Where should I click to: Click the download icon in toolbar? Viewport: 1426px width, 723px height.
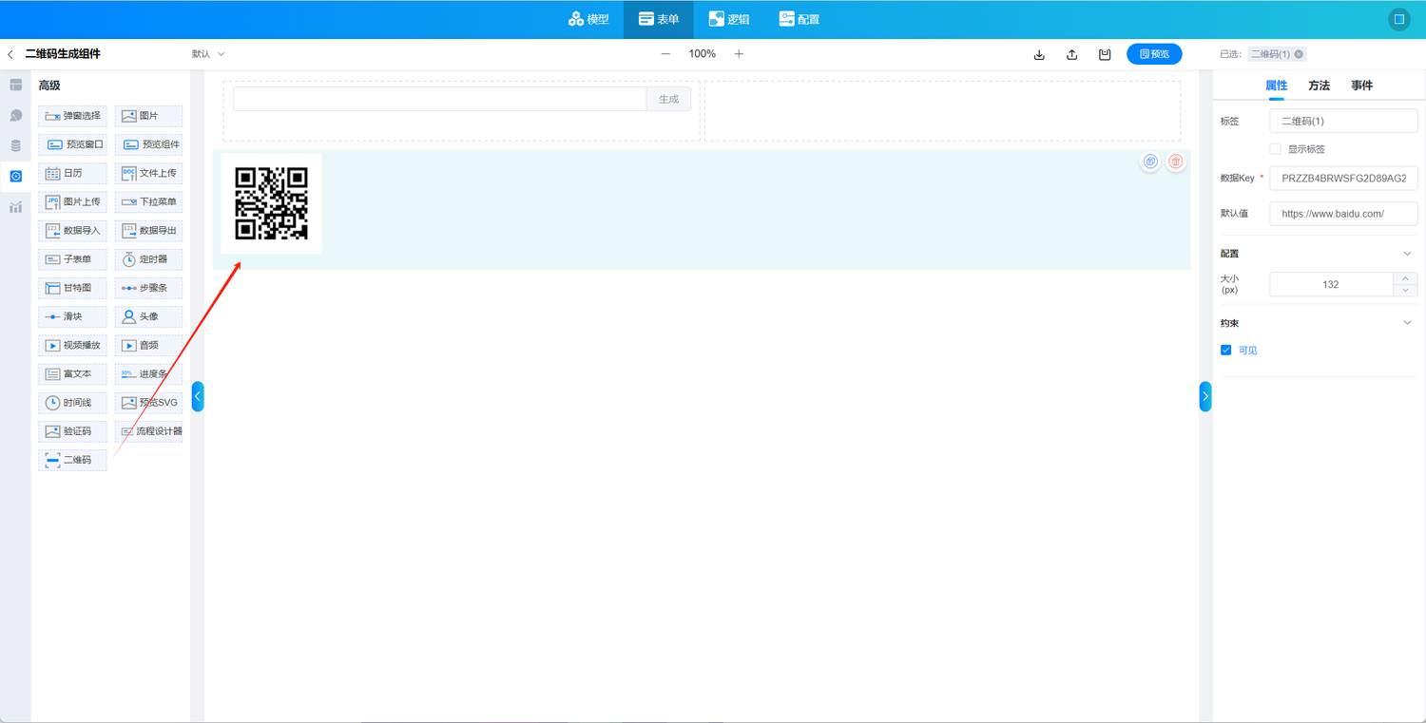click(x=1039, y=54)
